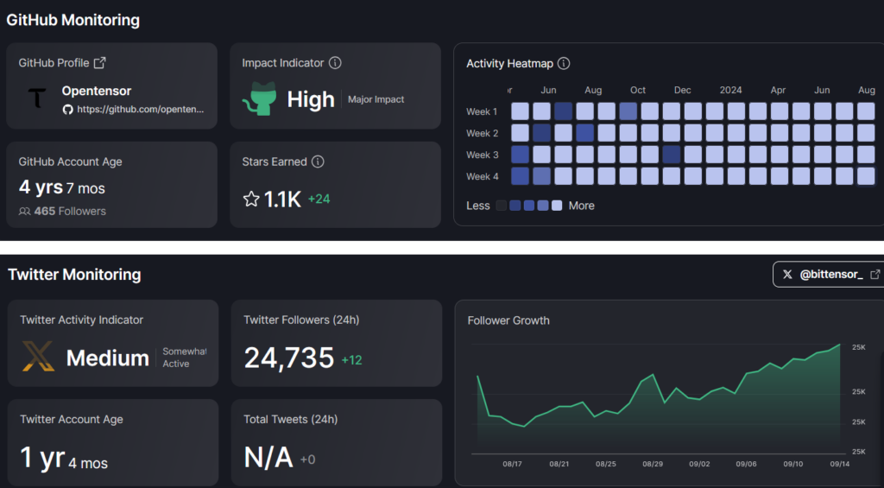The image size is (884, 488).
Task: Click the 08/25 date on chart axis
Action: tap(606, 465)
